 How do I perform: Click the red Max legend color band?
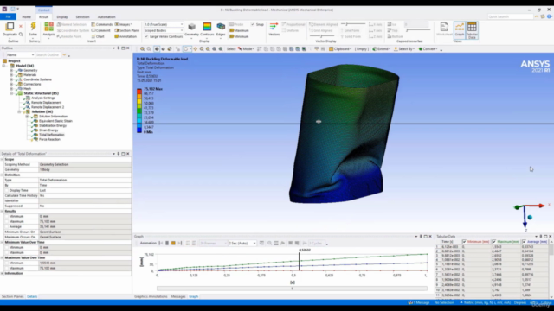[139, 92]
